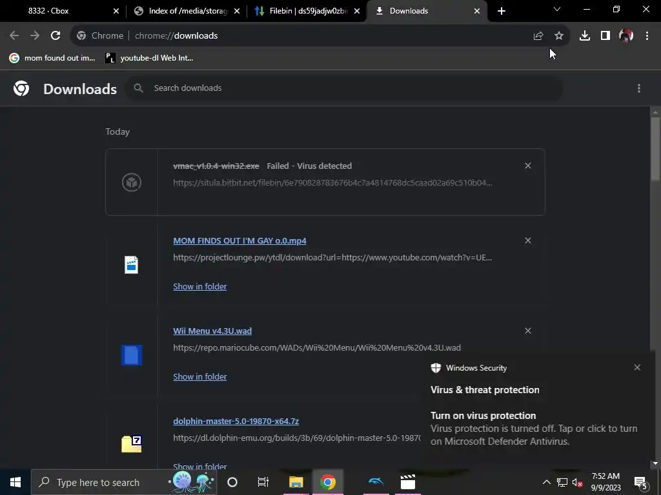Open the downloads page more actions menu
Screen dimensions: 661x495
point(639,88)
